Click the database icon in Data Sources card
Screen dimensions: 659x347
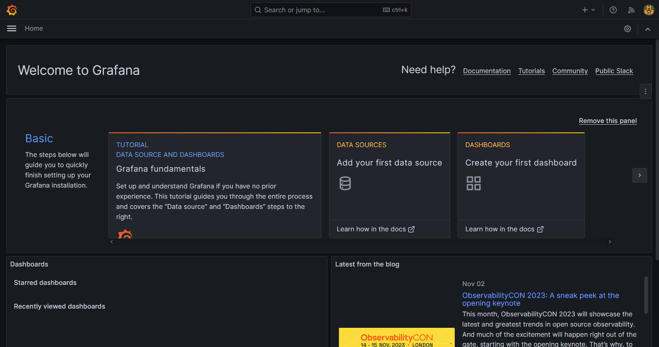point(345,183)
